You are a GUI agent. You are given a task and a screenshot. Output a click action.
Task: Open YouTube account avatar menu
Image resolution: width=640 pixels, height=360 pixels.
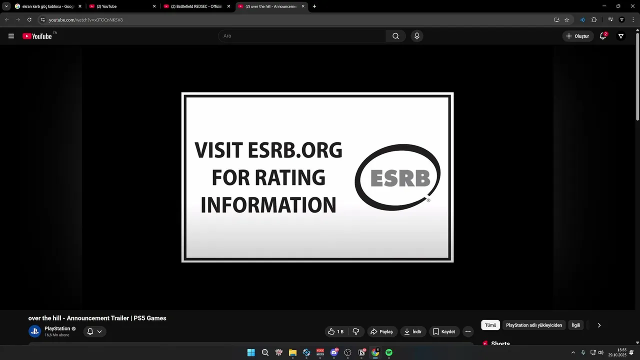click(x=621, y=36)
